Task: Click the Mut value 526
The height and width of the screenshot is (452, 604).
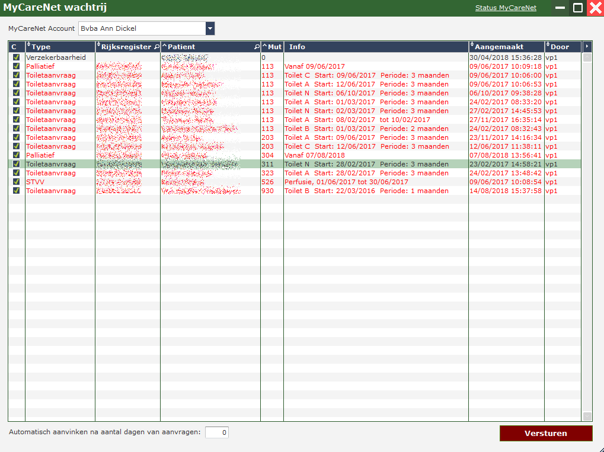Action: [x=268, y=182]
